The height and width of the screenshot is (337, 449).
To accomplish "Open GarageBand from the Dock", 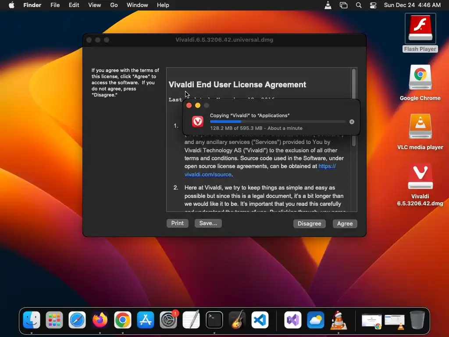I will 237,320.
